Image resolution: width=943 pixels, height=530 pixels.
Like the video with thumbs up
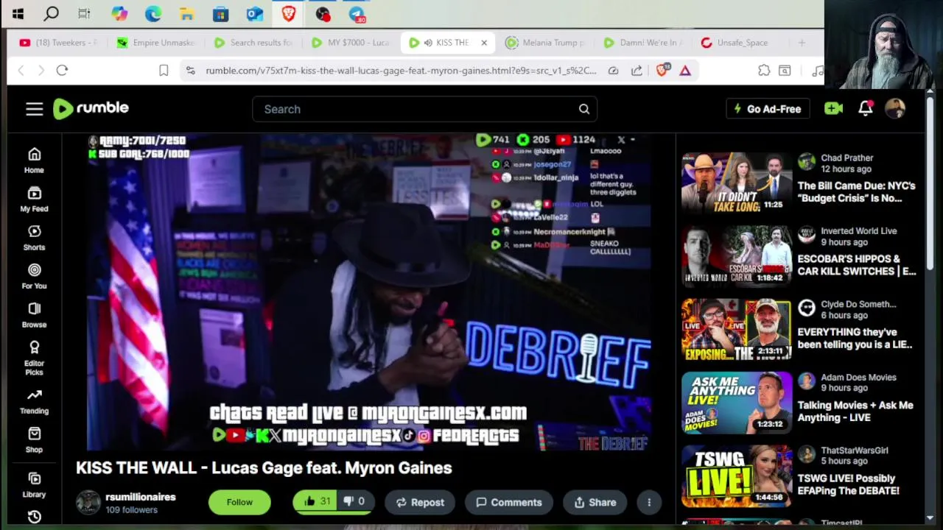click(x=317, y=501)
